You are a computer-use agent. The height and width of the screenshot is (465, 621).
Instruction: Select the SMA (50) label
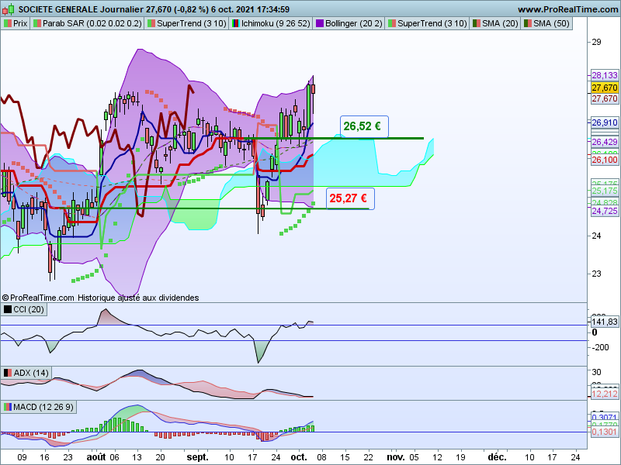click(551, 23)
